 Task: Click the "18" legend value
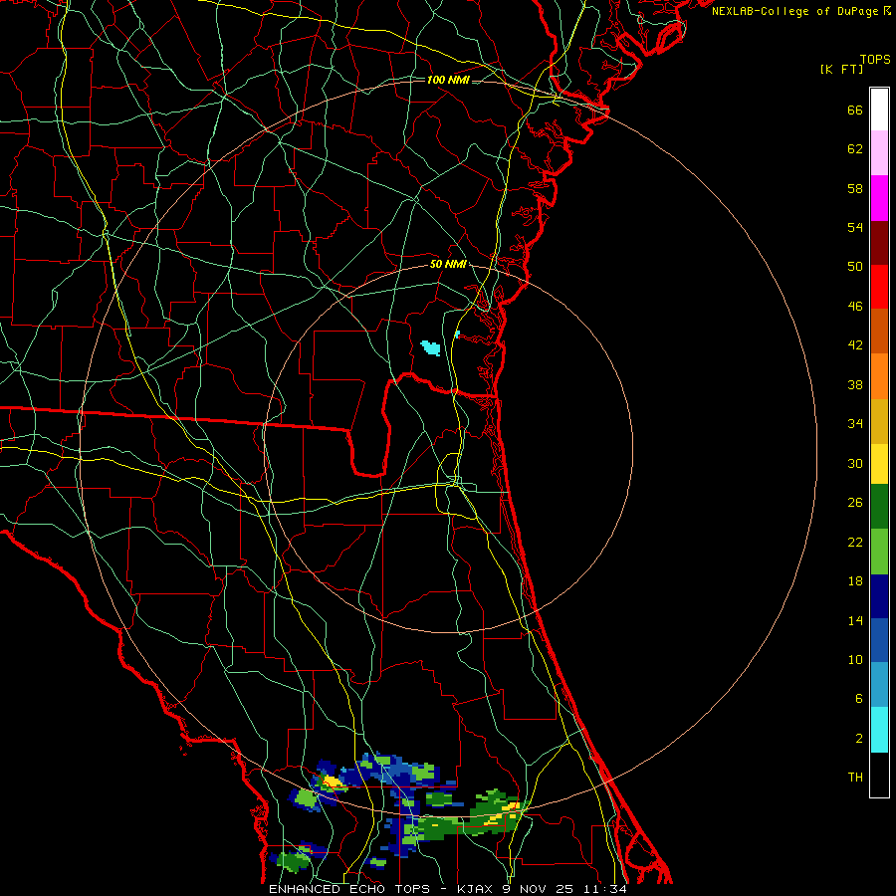tap(855, 581)
